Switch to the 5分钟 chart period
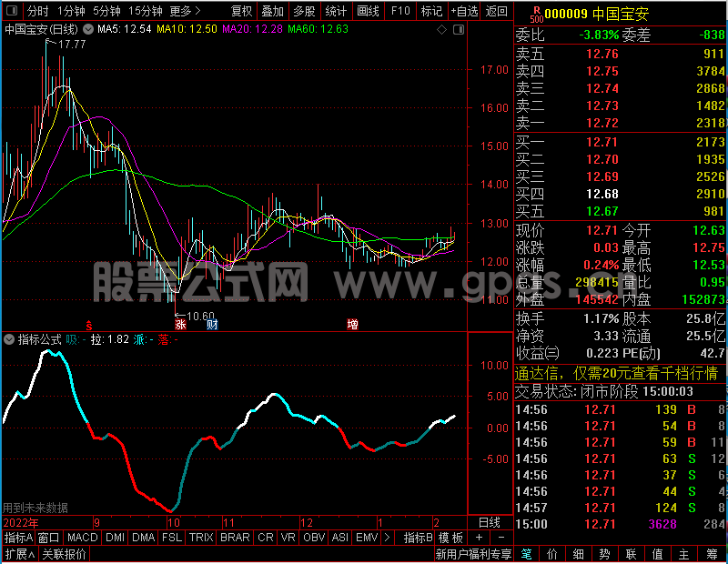Viewport: 728px width, 564px height. click(106, 11)
